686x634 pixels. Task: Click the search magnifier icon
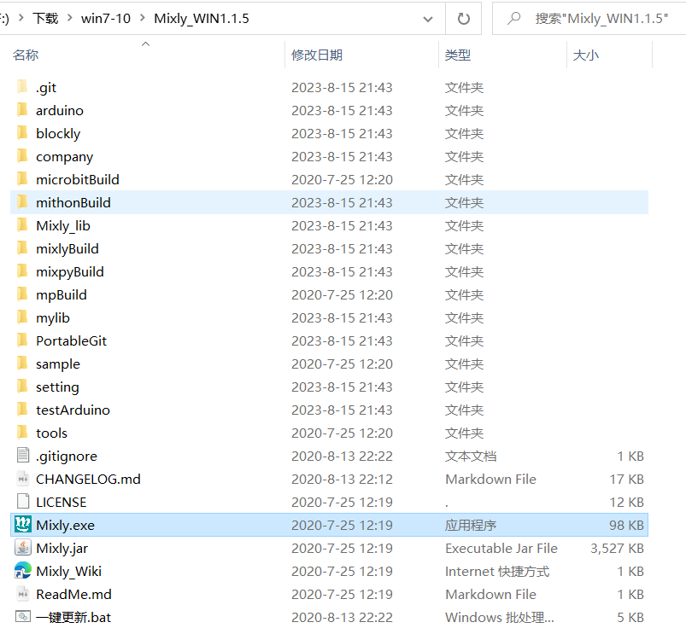(x=514, y=19)
